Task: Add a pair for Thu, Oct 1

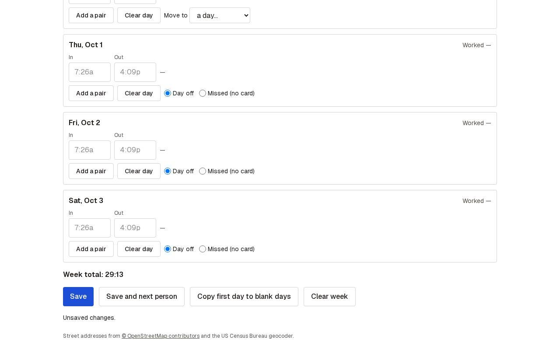Action: (x=91, y=93)
